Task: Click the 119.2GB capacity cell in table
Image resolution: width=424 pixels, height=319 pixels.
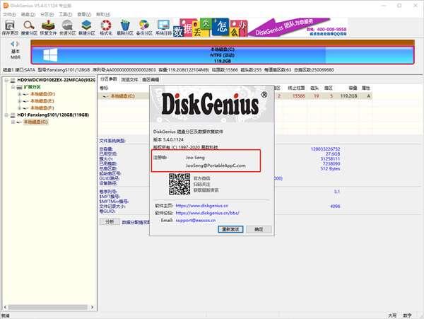Action: [349, 95]
